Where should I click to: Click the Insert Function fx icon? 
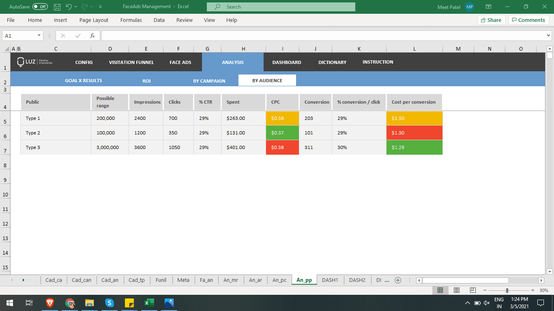tap(92, 35)
